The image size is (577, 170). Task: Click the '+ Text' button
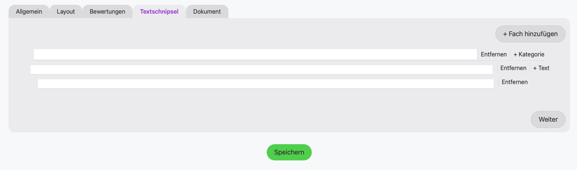pyautogui.click(x=541, y=68)
